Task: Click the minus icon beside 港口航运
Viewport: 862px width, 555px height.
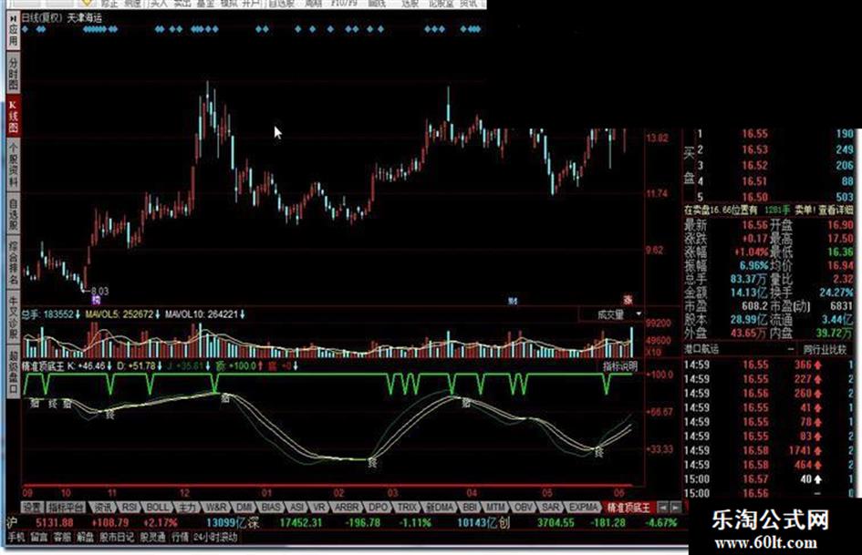Action: (x=791, y=349)
